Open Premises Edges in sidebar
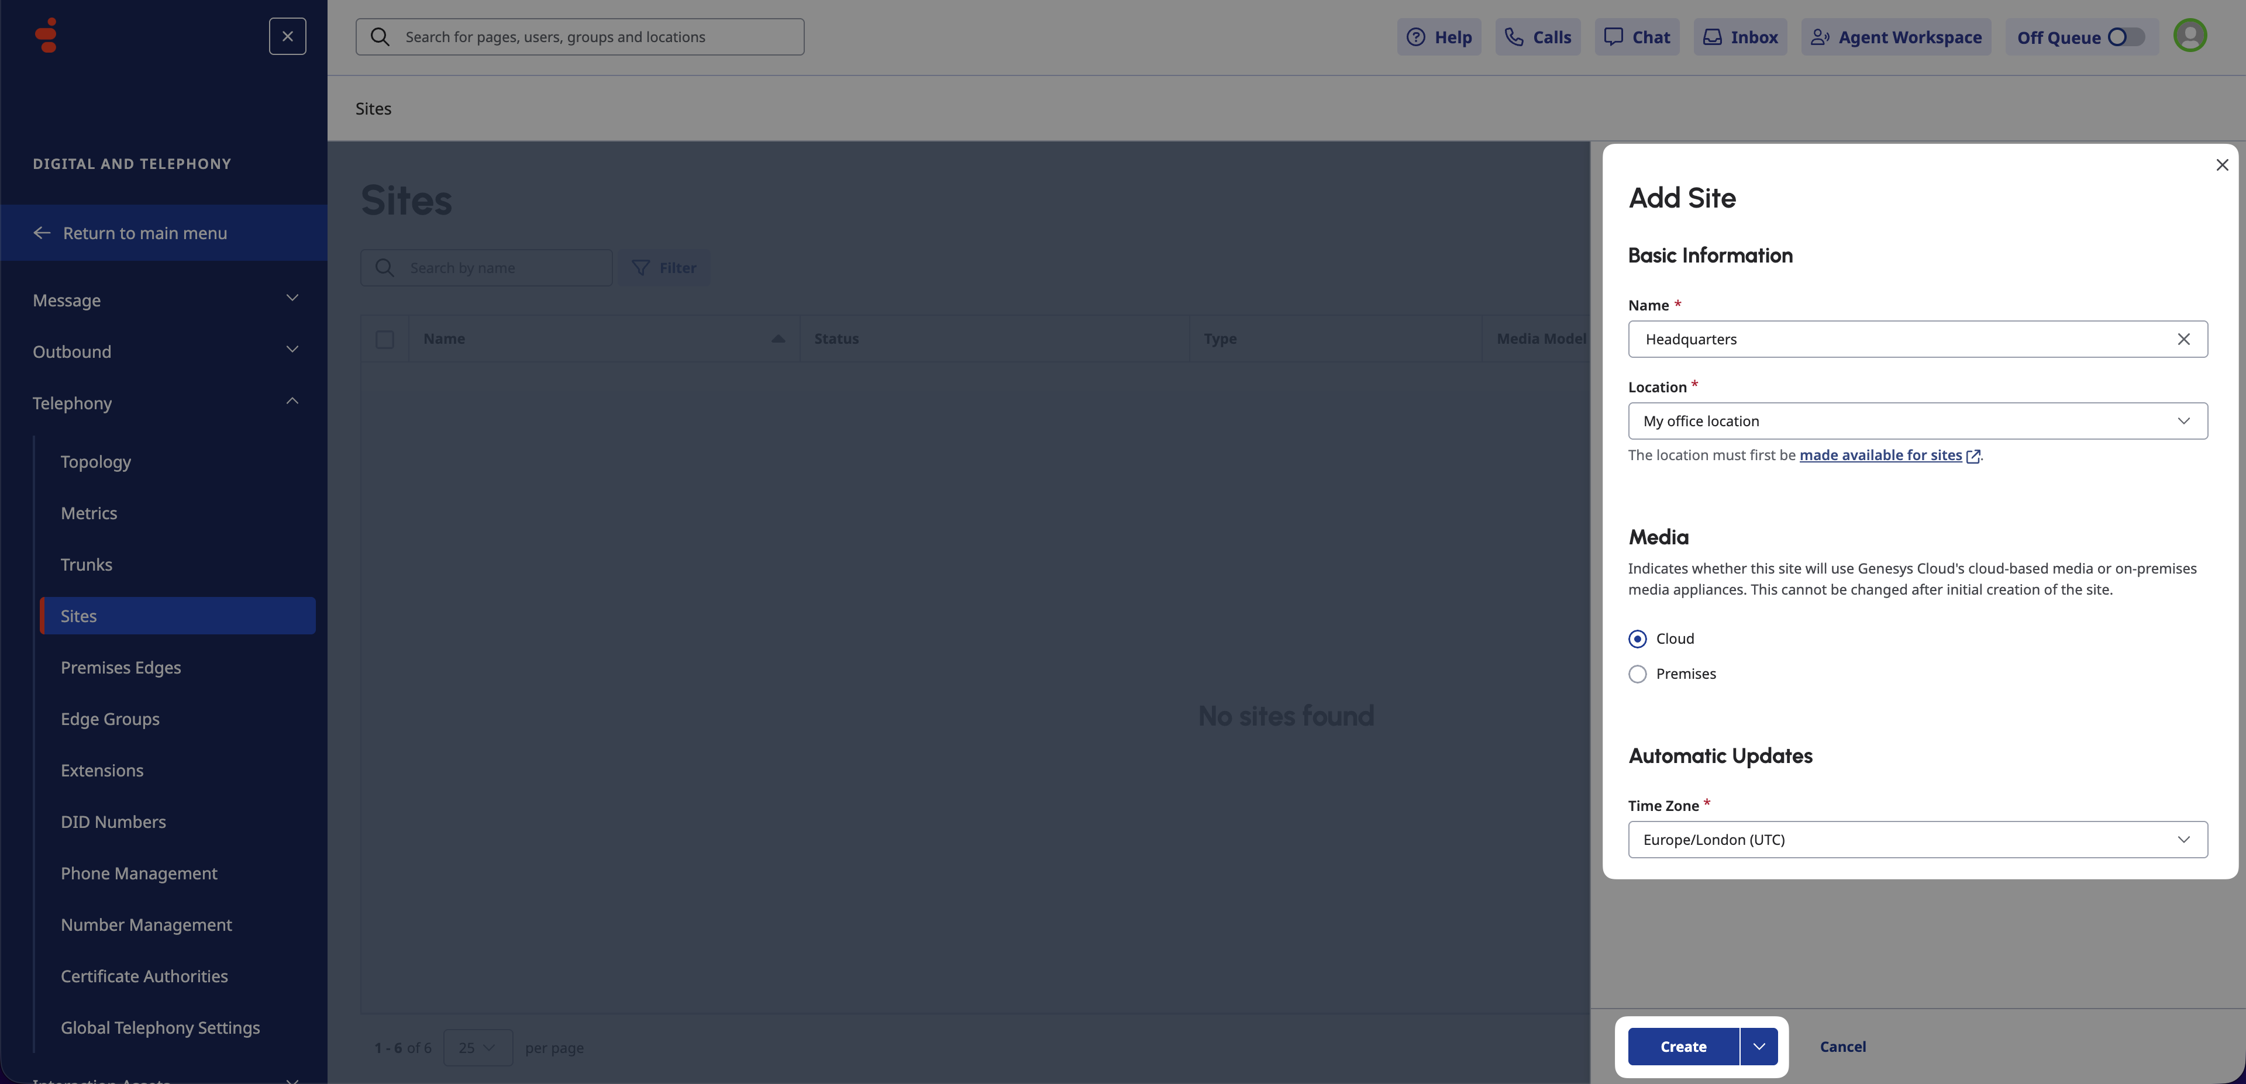 [120, 668]
